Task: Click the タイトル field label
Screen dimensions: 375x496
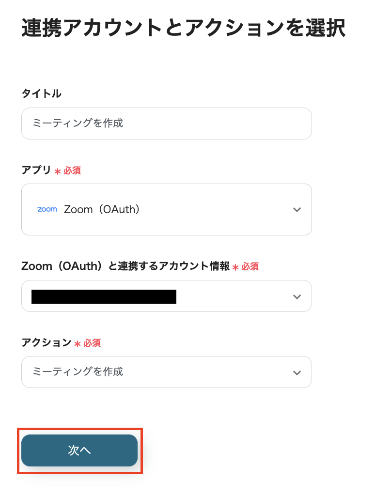Action: (41, 93)
